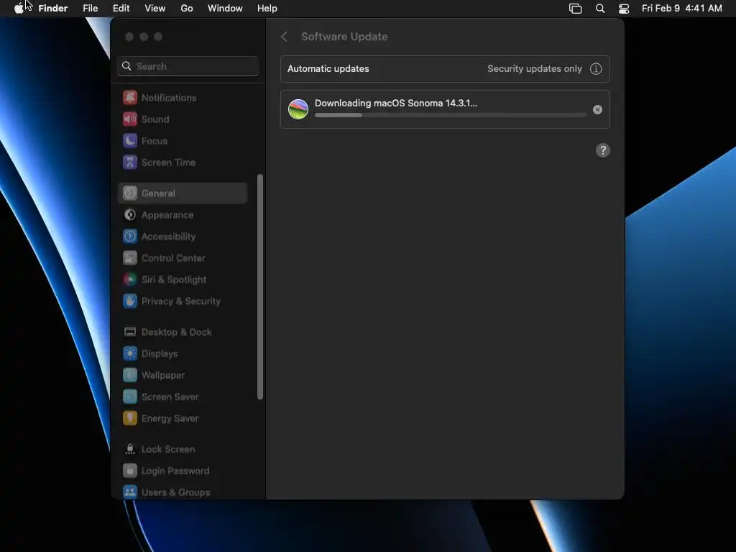Click the Sonoma download progress bar
The width and height of the screenshot is (736, 552).
pyautogui.click(x=451, y=115)
